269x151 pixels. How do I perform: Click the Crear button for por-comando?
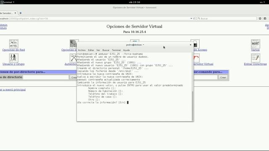coord(223,77)
